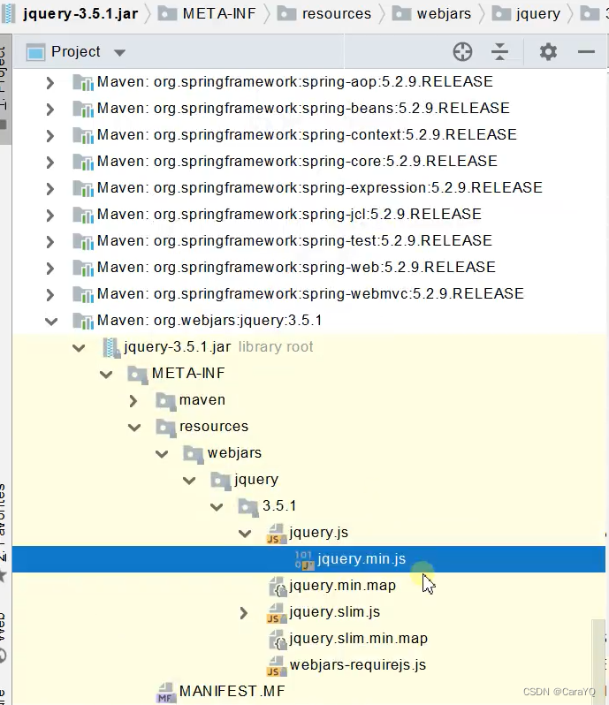Viewport: 609px width, 705px height.
Task: Select the spring-jcl:5.2.9.RELEASE row text
Action: click(289, 215)
